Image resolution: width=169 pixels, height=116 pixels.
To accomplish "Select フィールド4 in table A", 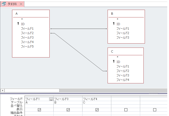I will tap(27, 42).
